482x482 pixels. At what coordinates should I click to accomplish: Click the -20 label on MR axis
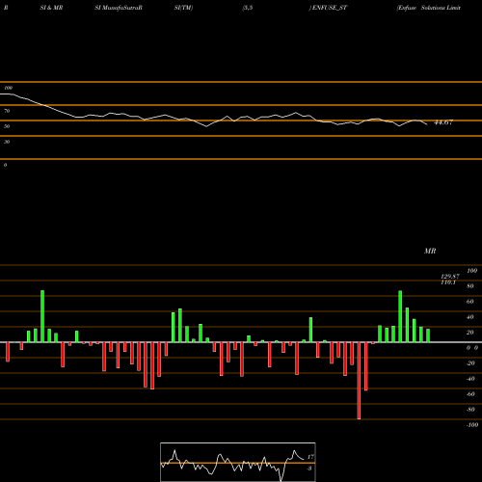tap(470, 363)
